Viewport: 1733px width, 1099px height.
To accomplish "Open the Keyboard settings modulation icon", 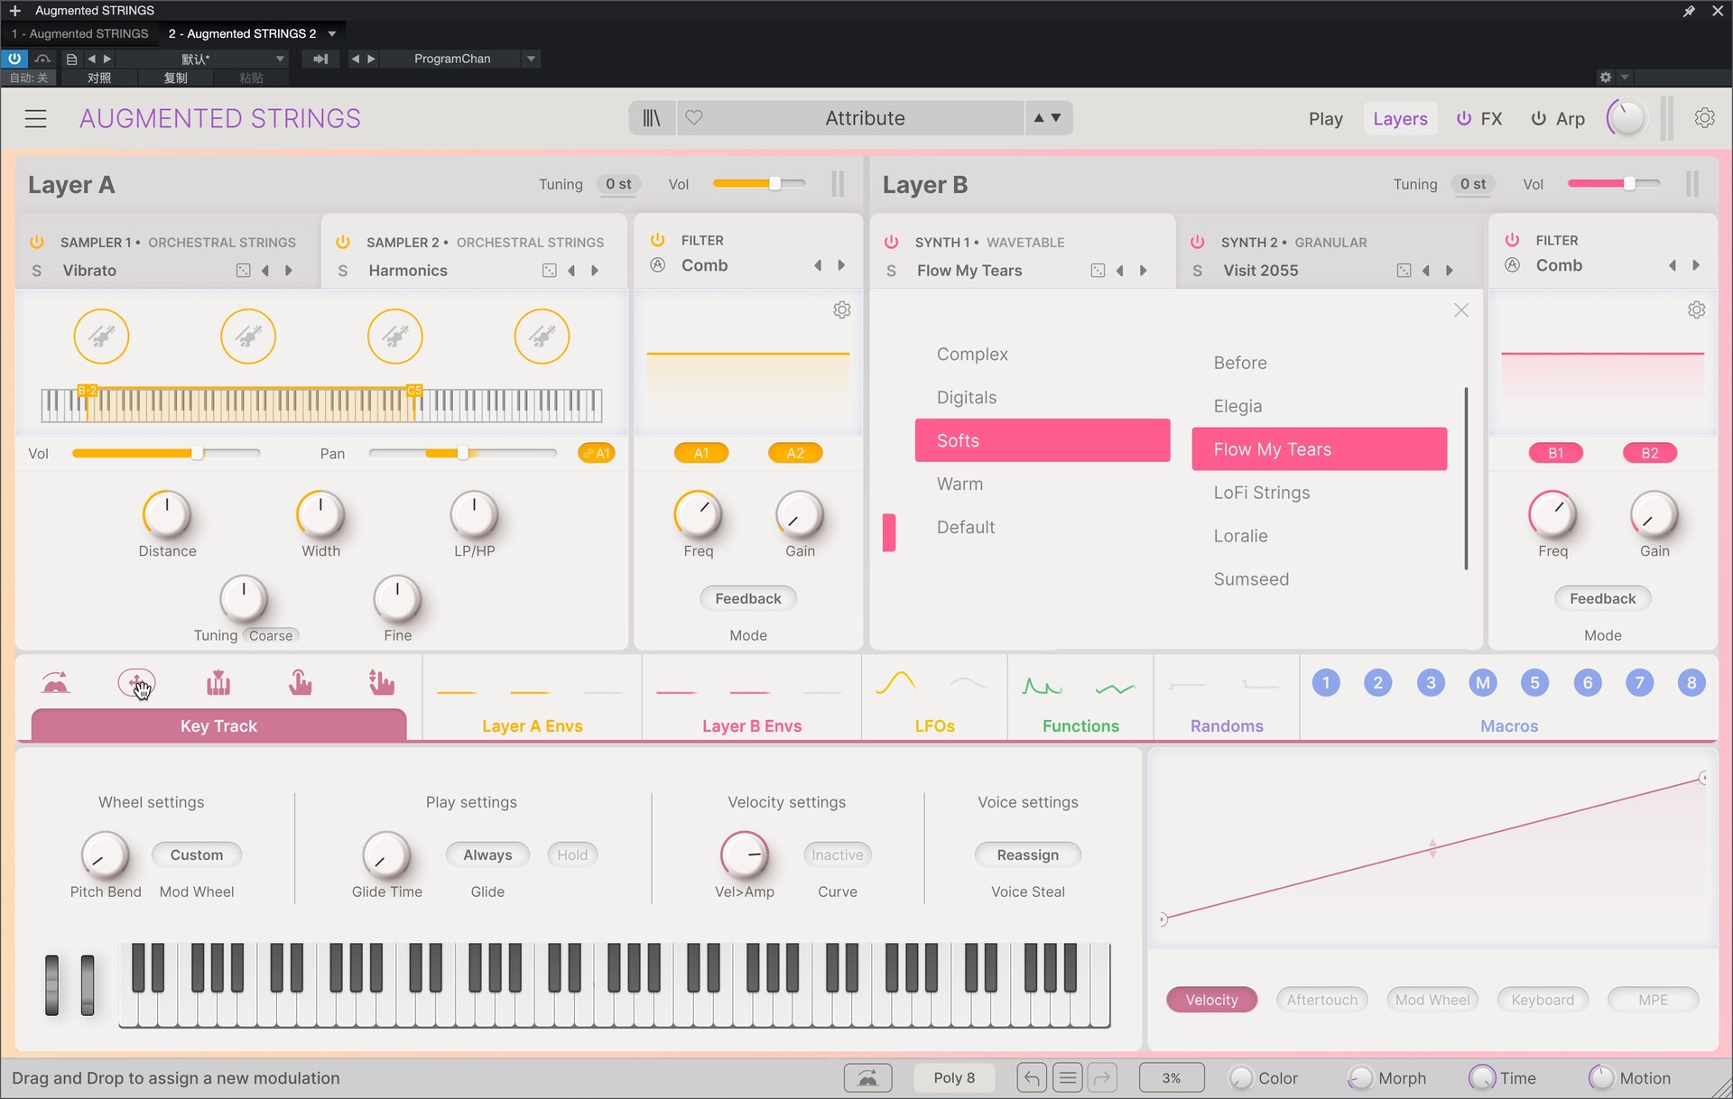I will pyautogui.click(x=56, y=683).
